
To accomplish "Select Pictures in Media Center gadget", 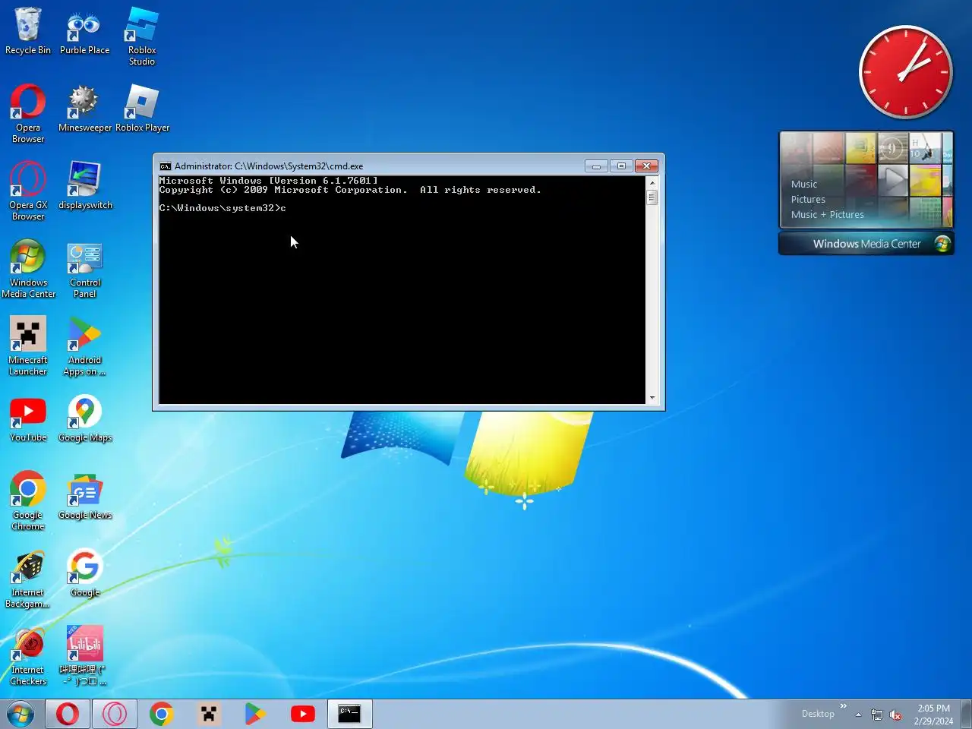I will coord(808,199).
